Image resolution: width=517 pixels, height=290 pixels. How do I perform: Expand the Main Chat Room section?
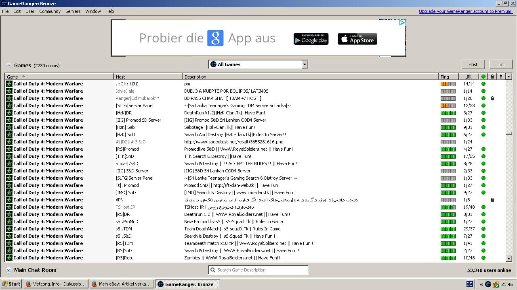coord(8,270)
